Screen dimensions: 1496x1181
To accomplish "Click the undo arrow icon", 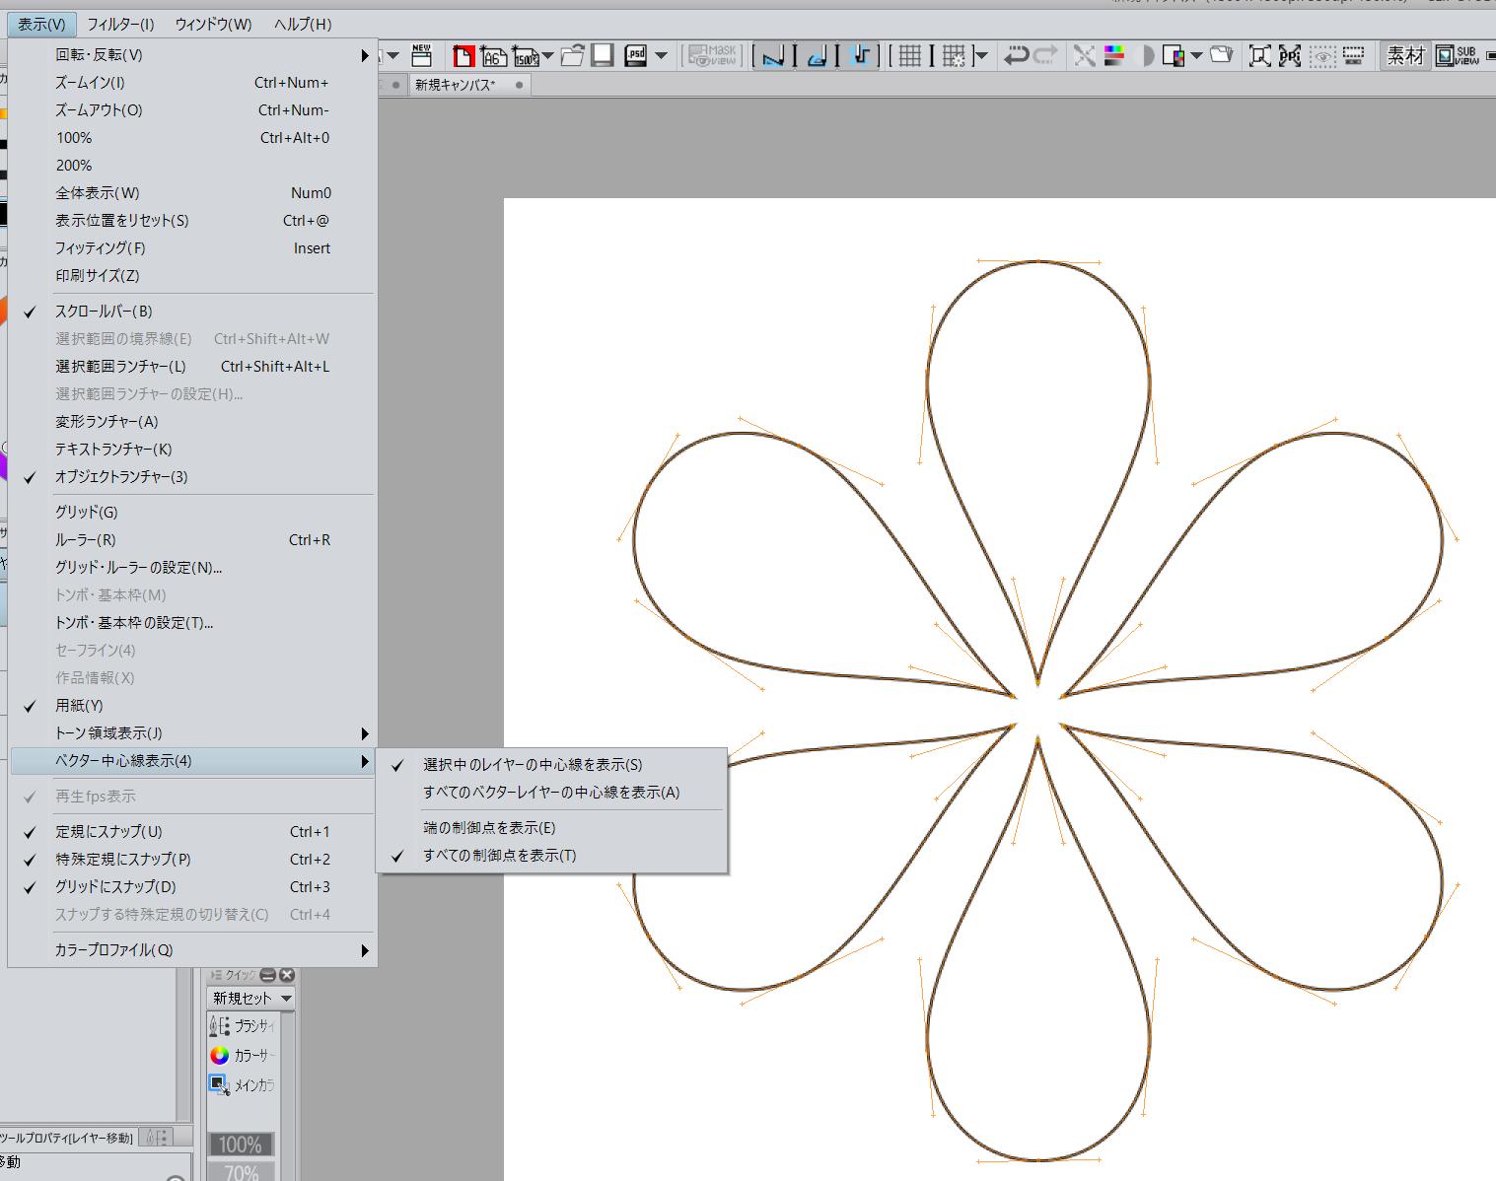I will 1016,56.
